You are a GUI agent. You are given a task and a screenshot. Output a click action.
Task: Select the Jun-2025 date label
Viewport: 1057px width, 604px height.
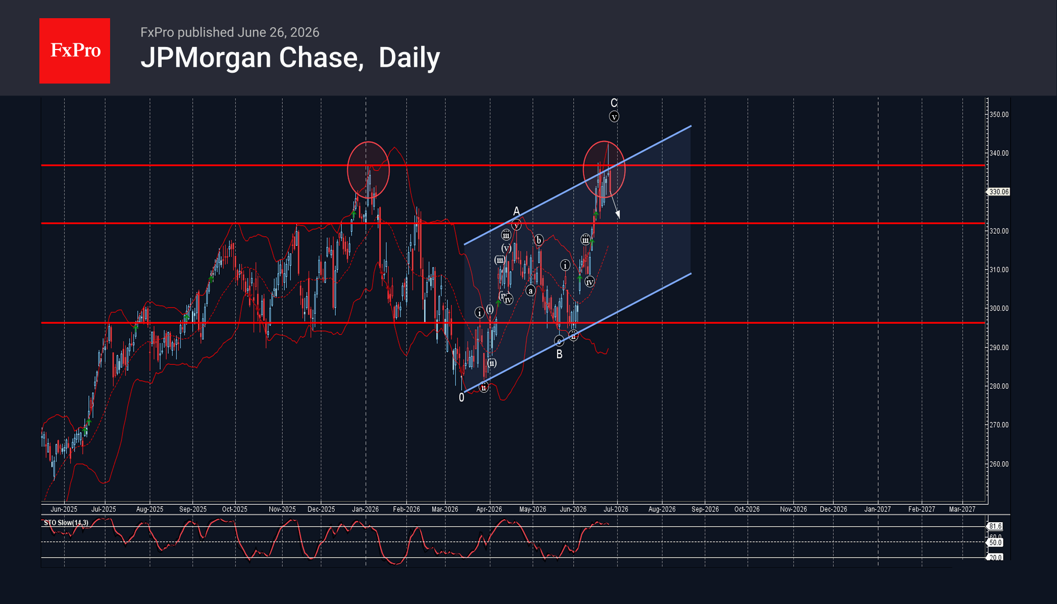pyautogui.click(x=64, y=509)
